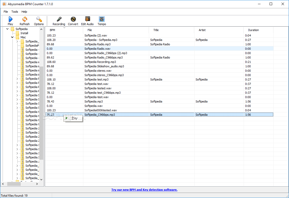Collapse the Softpedia root folder
This screenshot has height=198, width=289.
coord(7,29)
